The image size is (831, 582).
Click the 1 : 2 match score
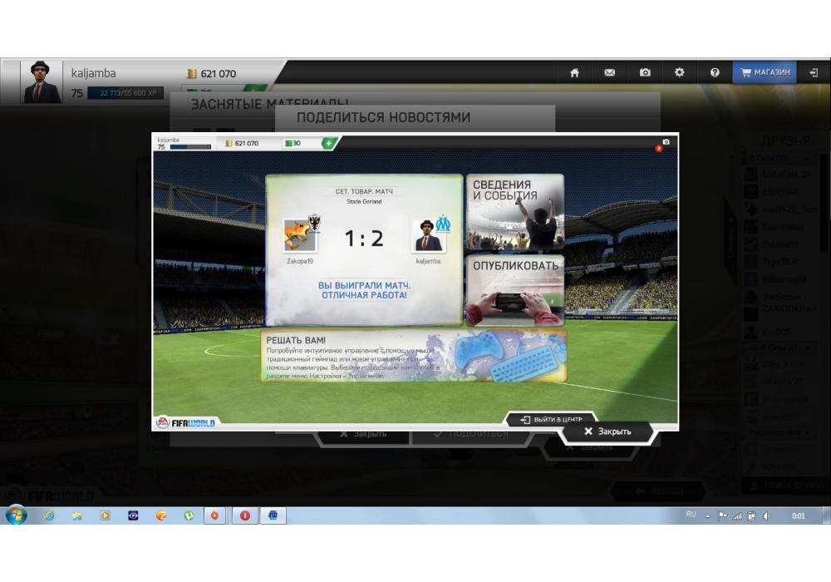pos(364,239)
